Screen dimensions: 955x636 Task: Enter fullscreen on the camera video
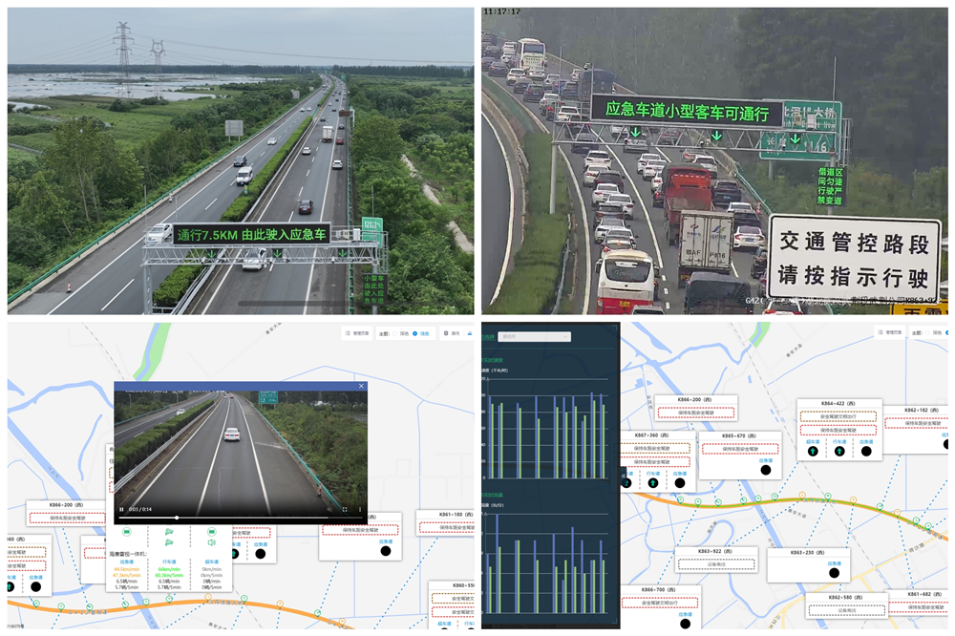[x=345, y=509]
